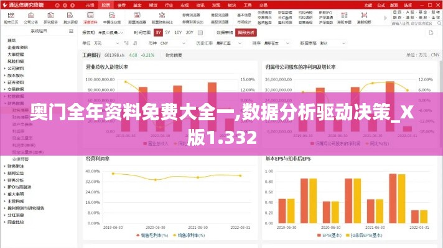Image resolution: width=443 pixels, height=248 pixels.
Task: Select the 10Y time range
Action: coord(178,33)
